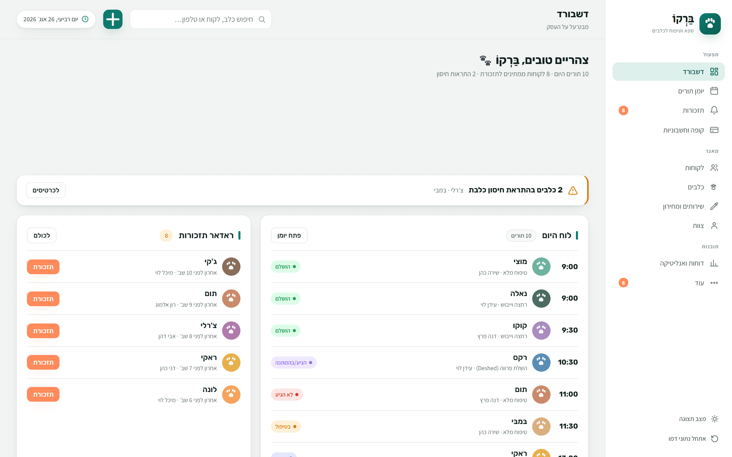Open the כלבים section
Viewport: 732px width, 457px height.
(668, 187)
